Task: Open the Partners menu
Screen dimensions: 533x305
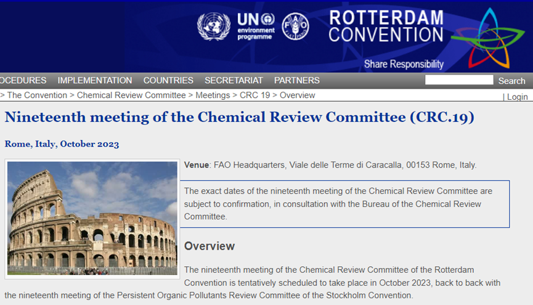Action: (297, 81)
